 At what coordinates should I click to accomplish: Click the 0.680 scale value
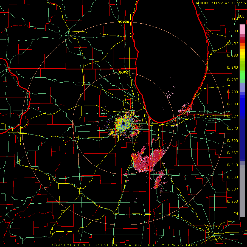(x=232, y=104)
